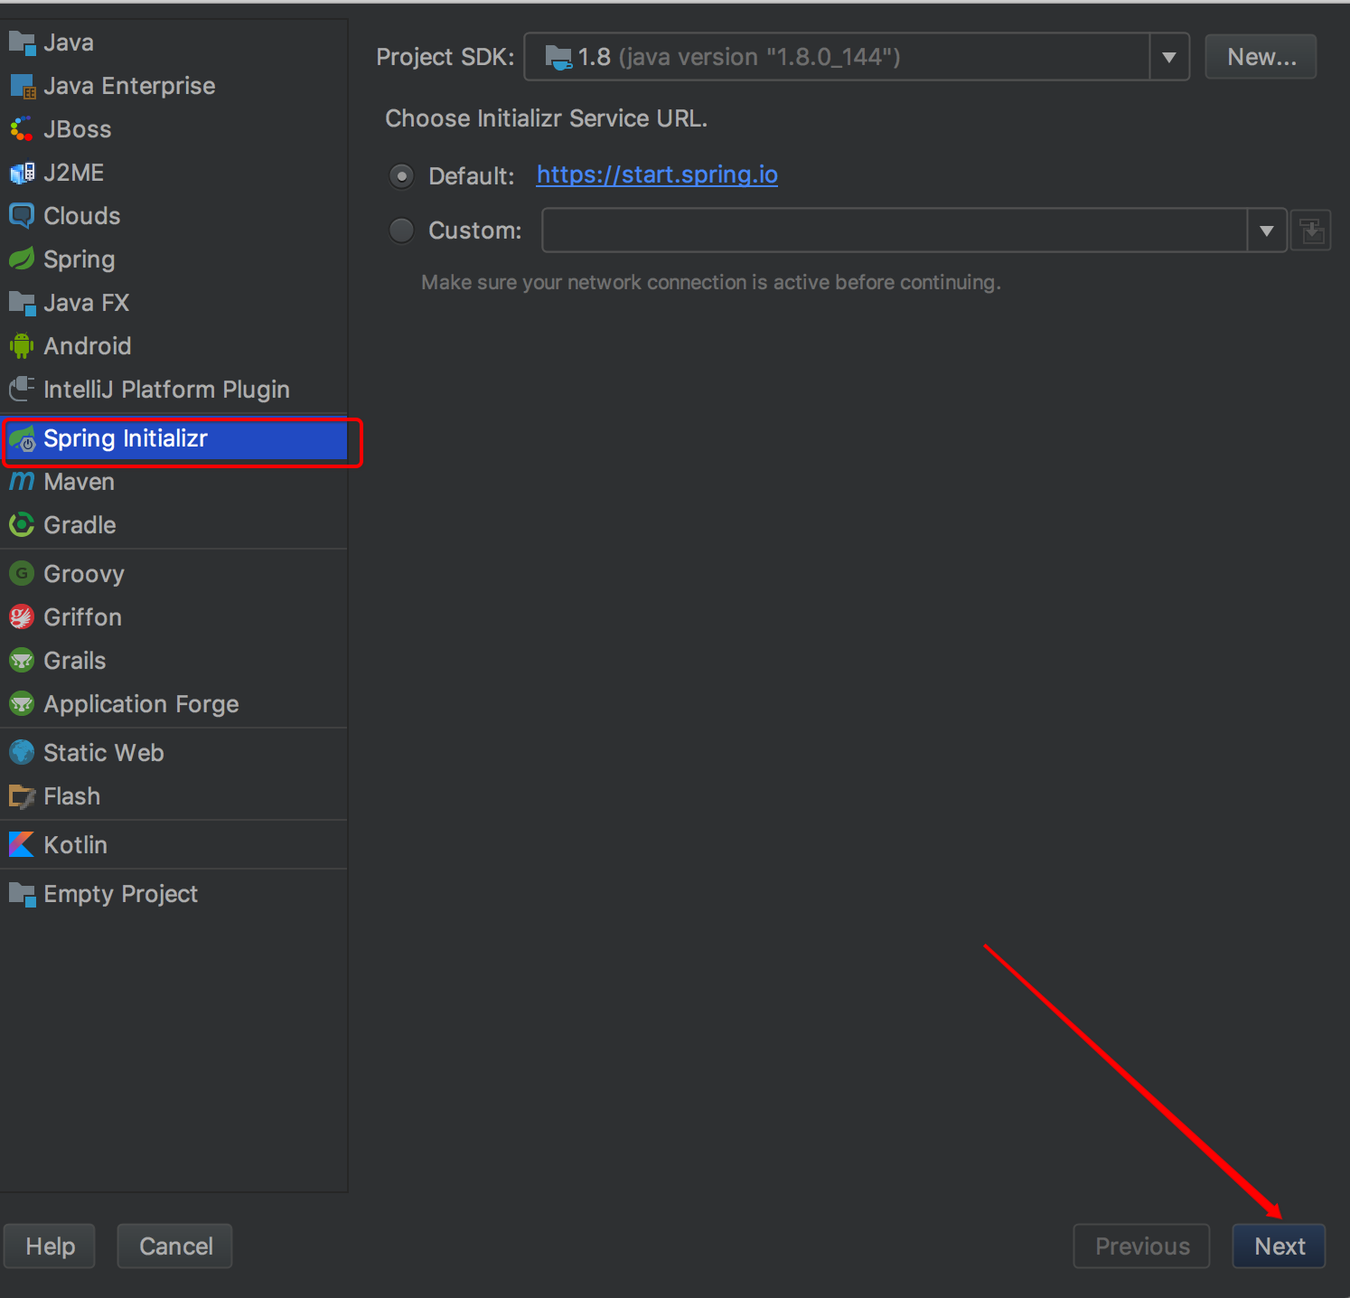Click the Static Web globe icon
The width and height of the screenshot is (1350, 1298).
pos(22,753)
